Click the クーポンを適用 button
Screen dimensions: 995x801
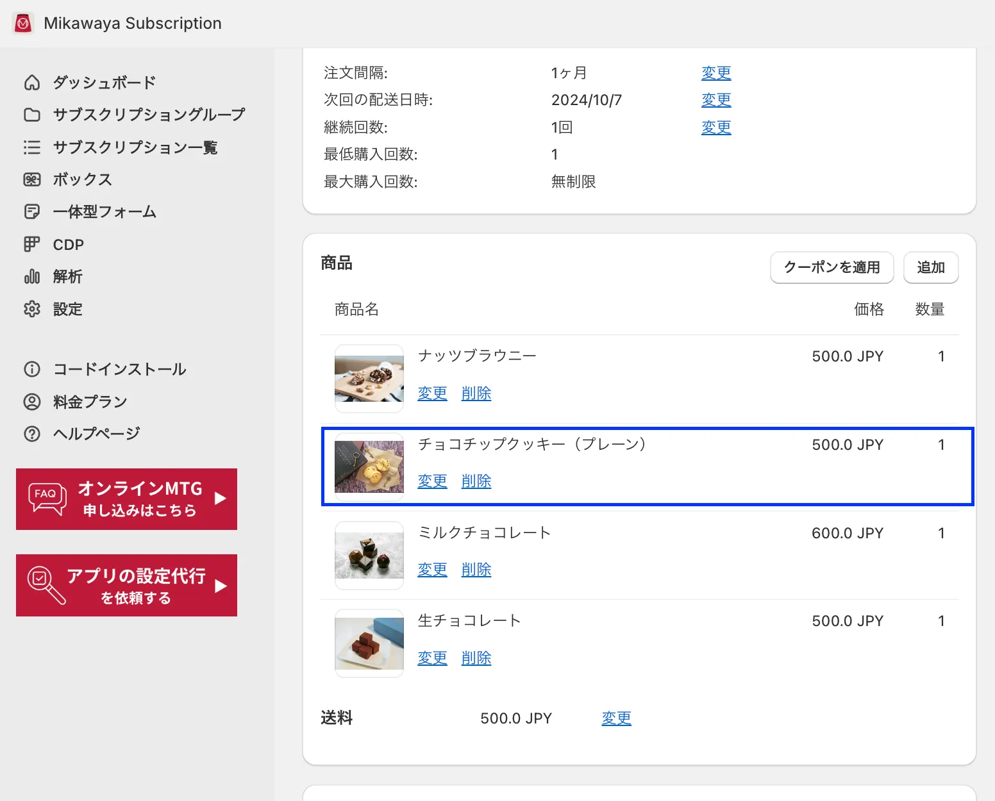pos(832,267)
